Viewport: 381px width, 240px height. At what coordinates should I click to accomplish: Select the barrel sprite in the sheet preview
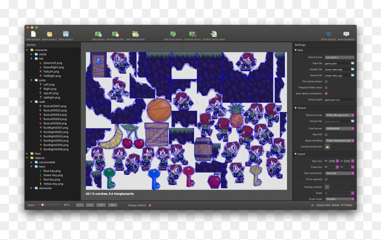coord(203,149)
